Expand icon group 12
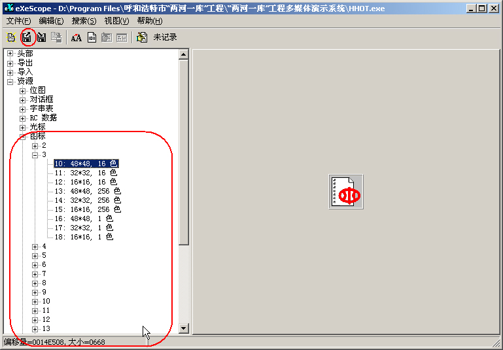The height and width of the screenshot is (350, 503). (x=35, y=320)
